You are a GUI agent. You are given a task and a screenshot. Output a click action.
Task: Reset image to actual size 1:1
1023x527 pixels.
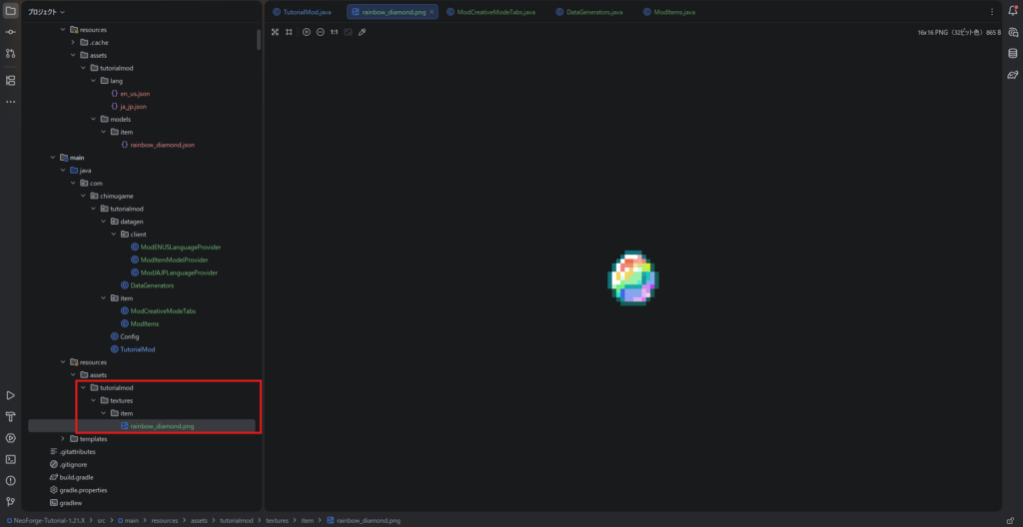334,32
